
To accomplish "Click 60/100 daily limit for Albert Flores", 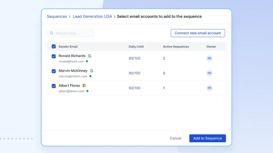I will (x=134, y=88).
